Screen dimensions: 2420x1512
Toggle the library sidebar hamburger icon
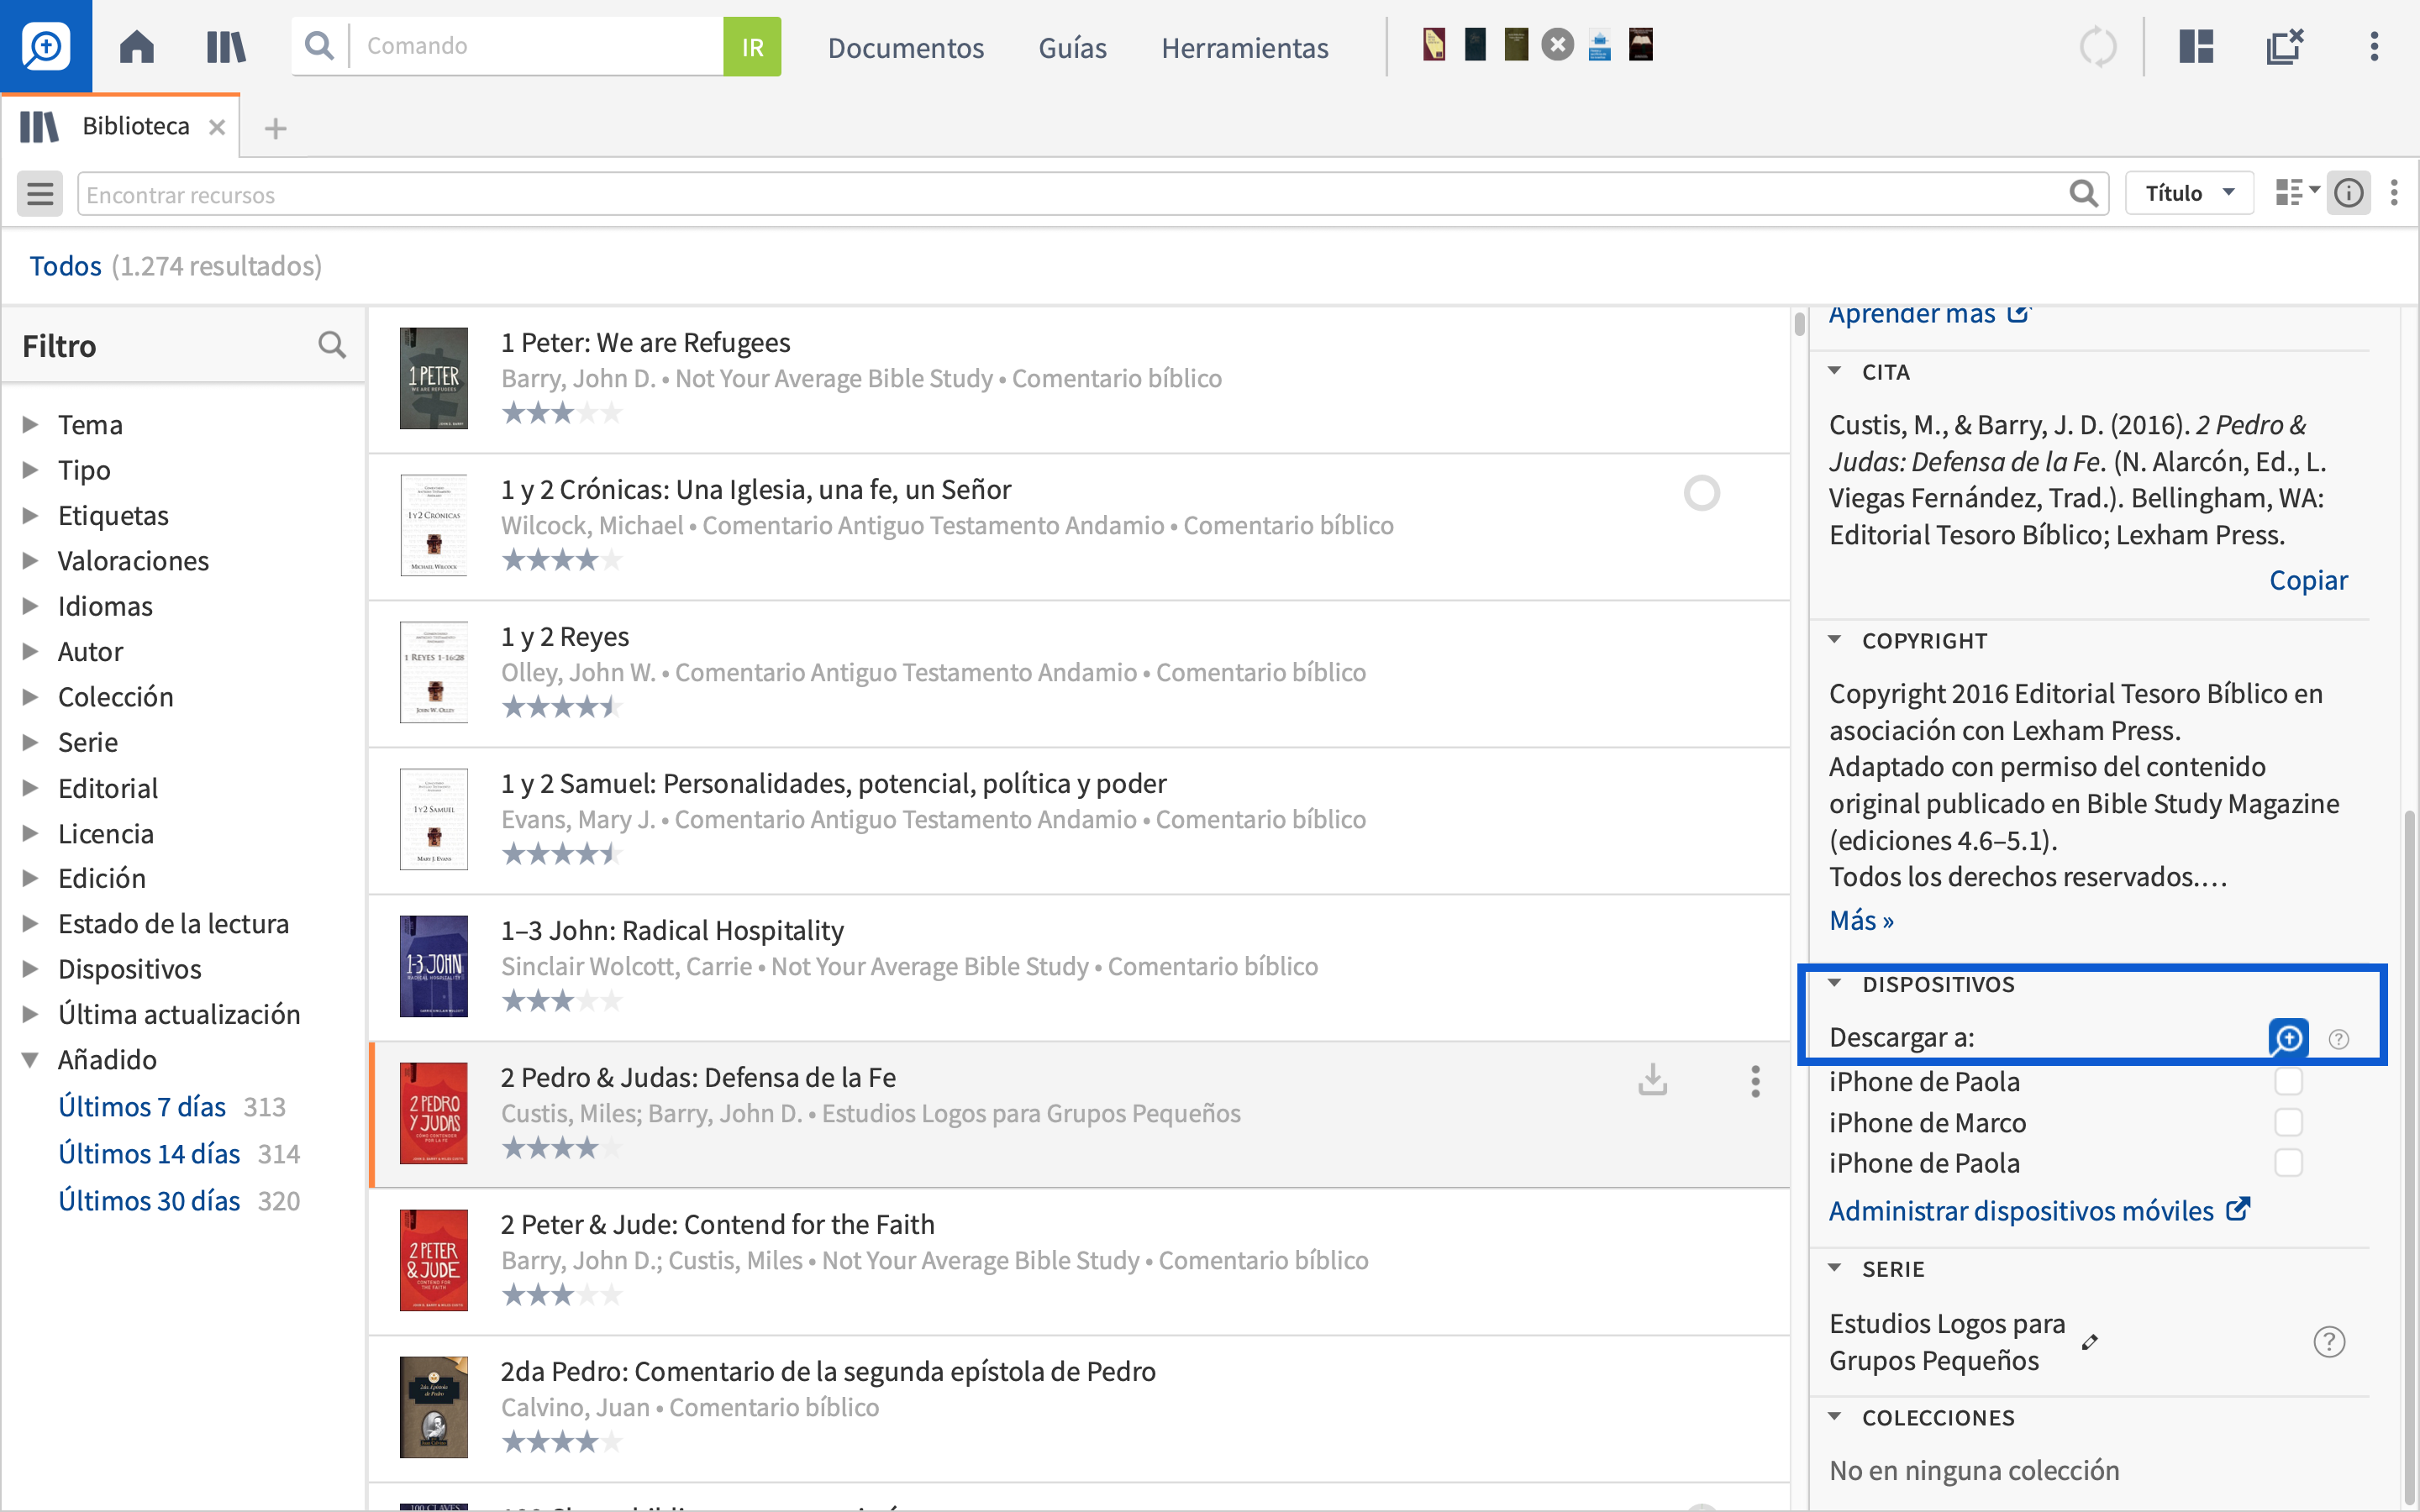[x=40, y=193]
